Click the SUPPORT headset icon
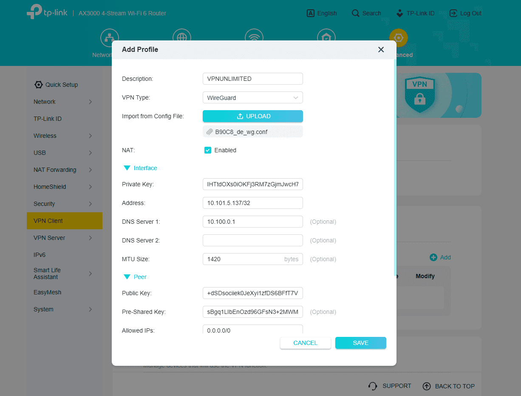Image resolution: width=521 pixels, height=396 pixels. point(373,386)
